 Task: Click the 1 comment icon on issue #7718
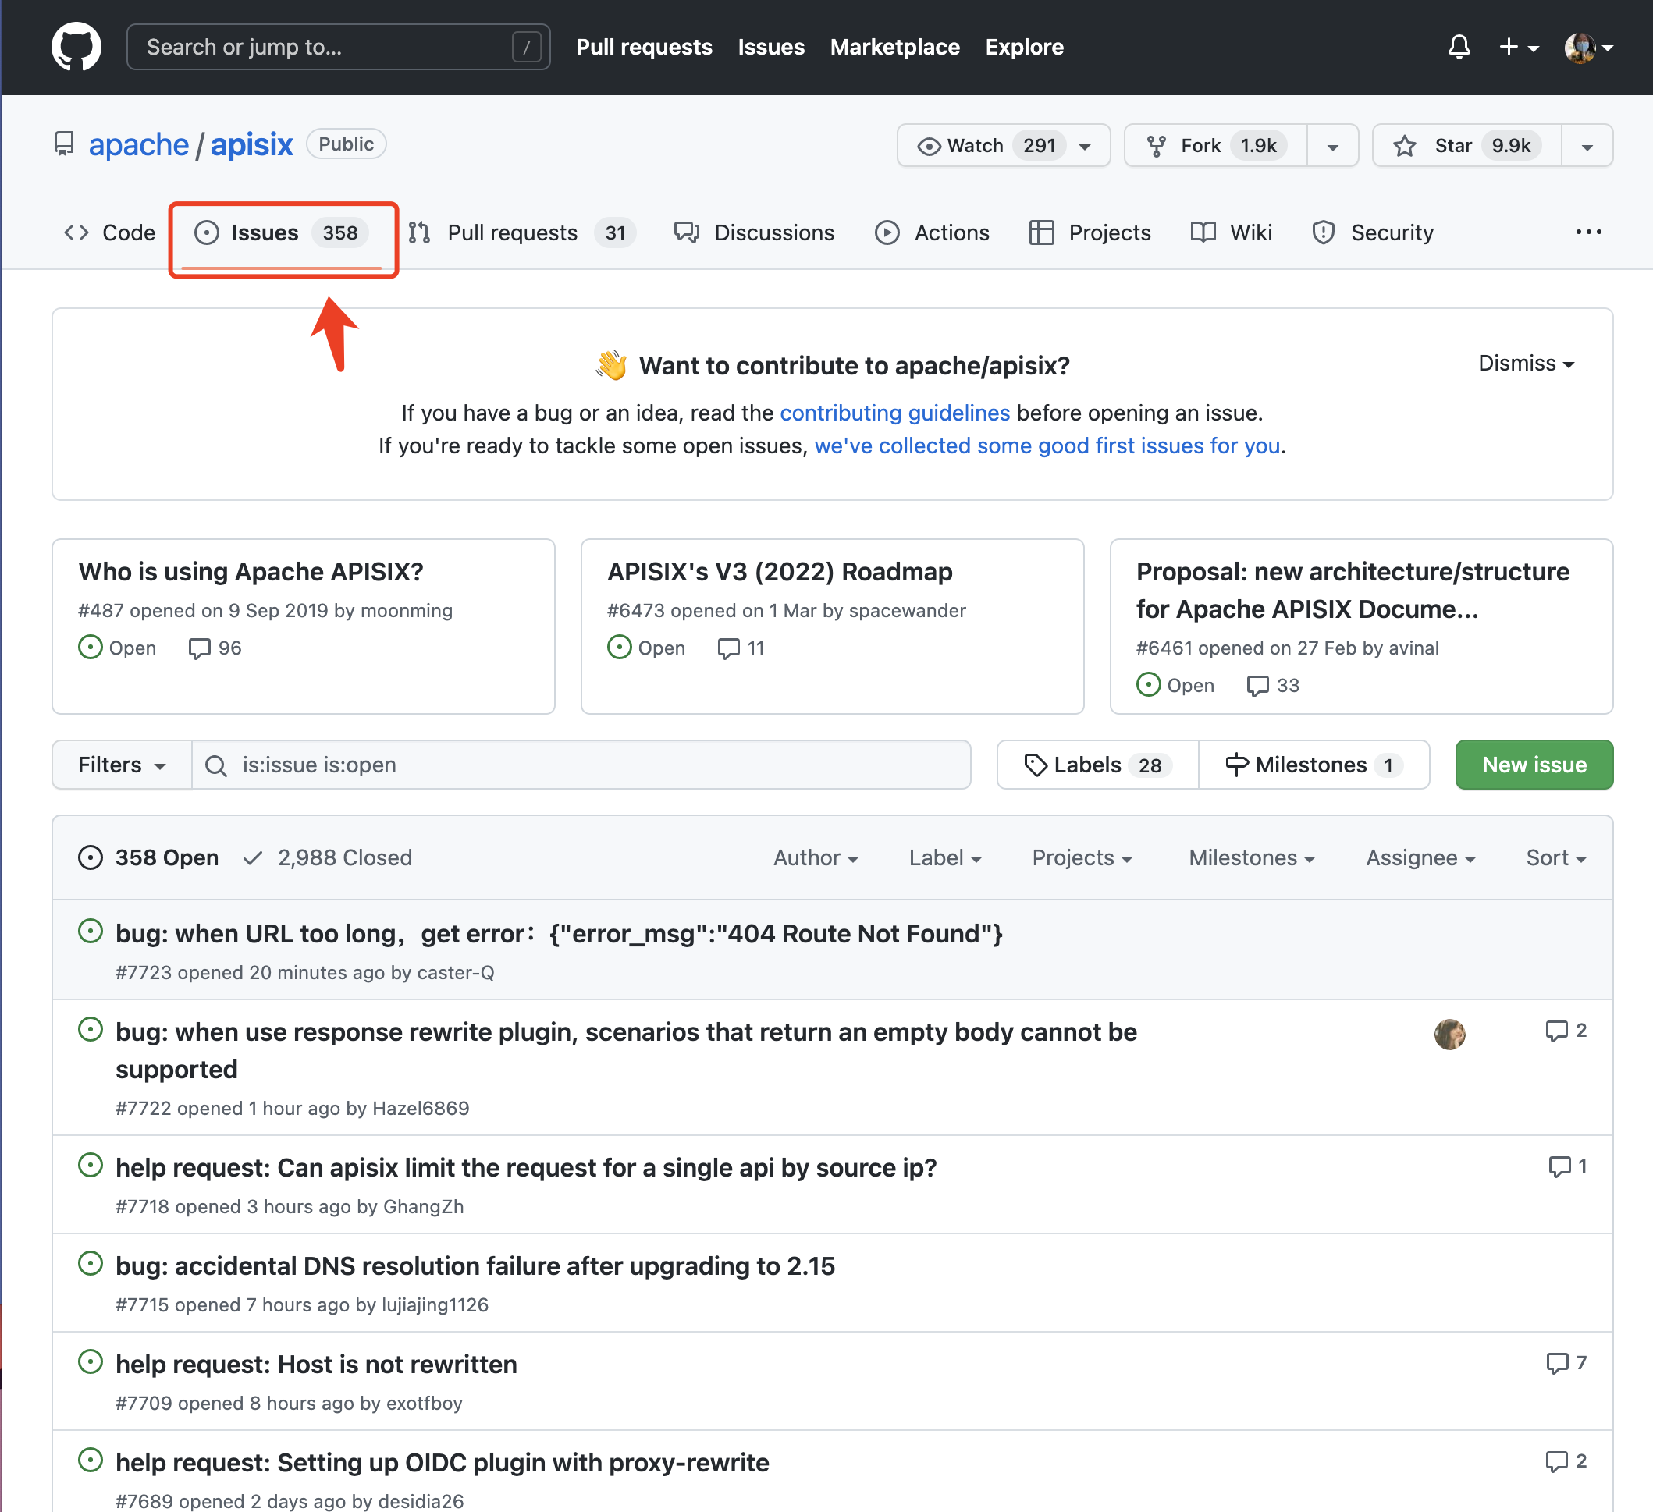click(x=1567, y=1166)
